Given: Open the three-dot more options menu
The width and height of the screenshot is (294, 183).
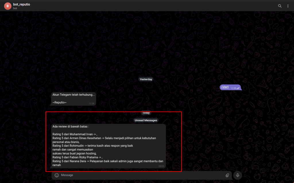Looking at the screenshot, I should click(288, 6).
